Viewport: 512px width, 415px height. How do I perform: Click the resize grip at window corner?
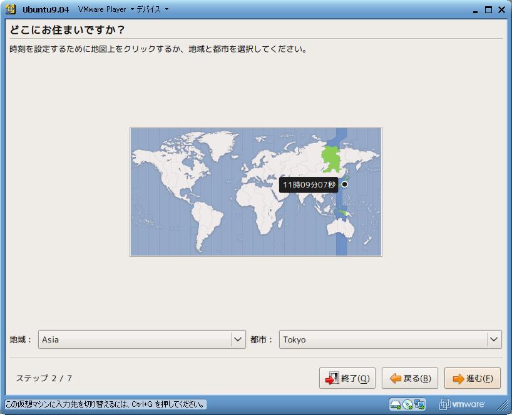(x=503, y=406)
